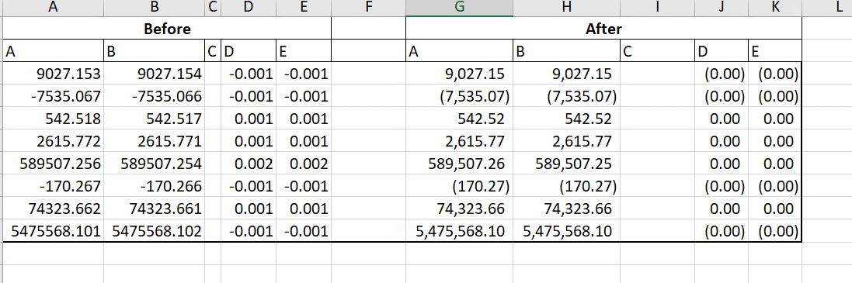Select column K header
Screen dimensions: 852x283
(775, 8)
